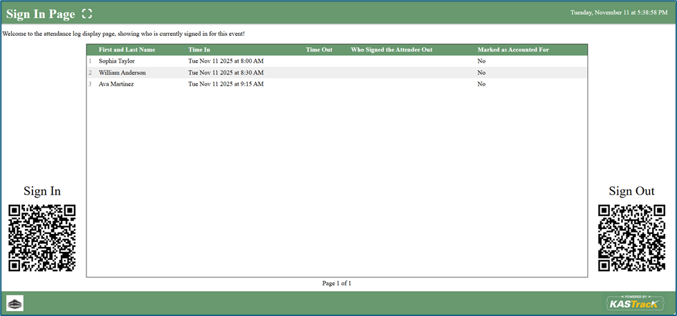Screen dimensions: 677x316
Task: Sort by Time In column header
Action: pyautogui.click(x=199, y=50)
